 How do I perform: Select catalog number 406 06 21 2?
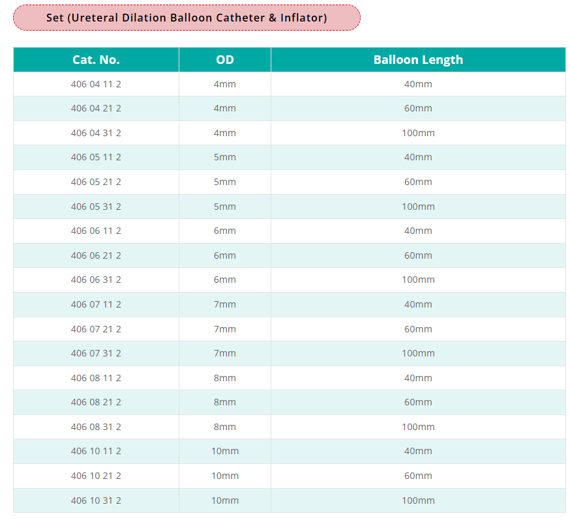pyautogui.click(x=96, y=255)
